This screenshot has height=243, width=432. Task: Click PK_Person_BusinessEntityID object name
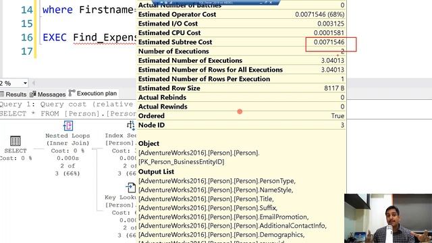182,162
